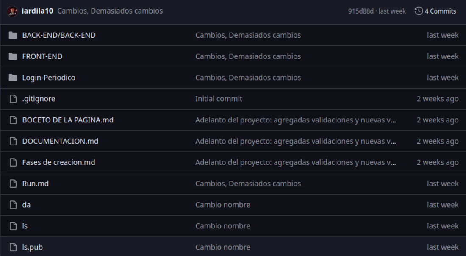Open the Login-Periodico folder

coord(49,78)
